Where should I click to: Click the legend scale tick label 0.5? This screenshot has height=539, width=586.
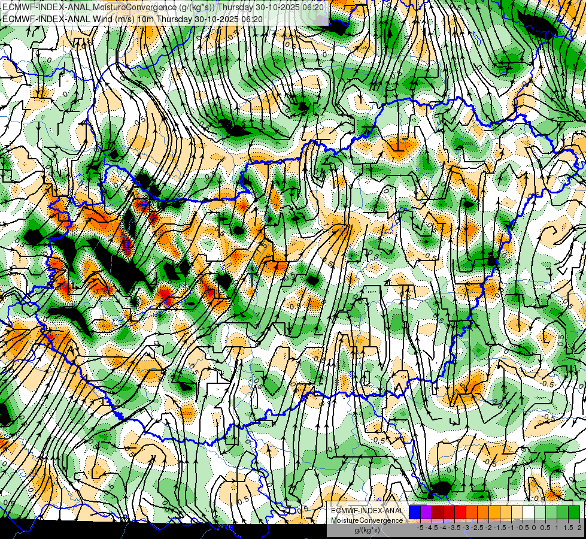[x=545, y=528]
